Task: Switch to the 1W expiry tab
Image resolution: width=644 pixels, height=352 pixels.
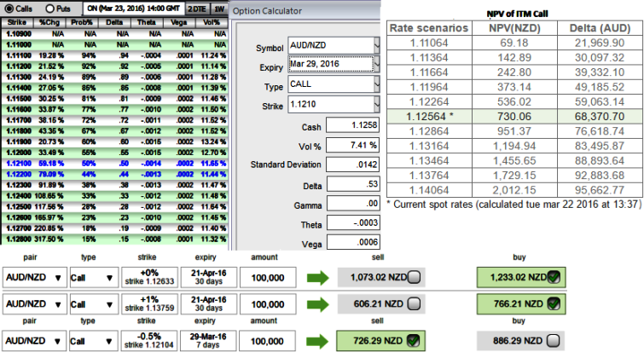Action: pyautogui.click(x=218, y=9)
